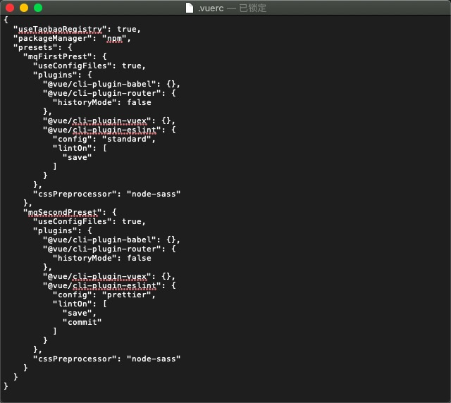Click "lintOn" key in the prettier-config preset
Image resolution: width=451 pixels, height=403 pixels.
click(72, 304)
